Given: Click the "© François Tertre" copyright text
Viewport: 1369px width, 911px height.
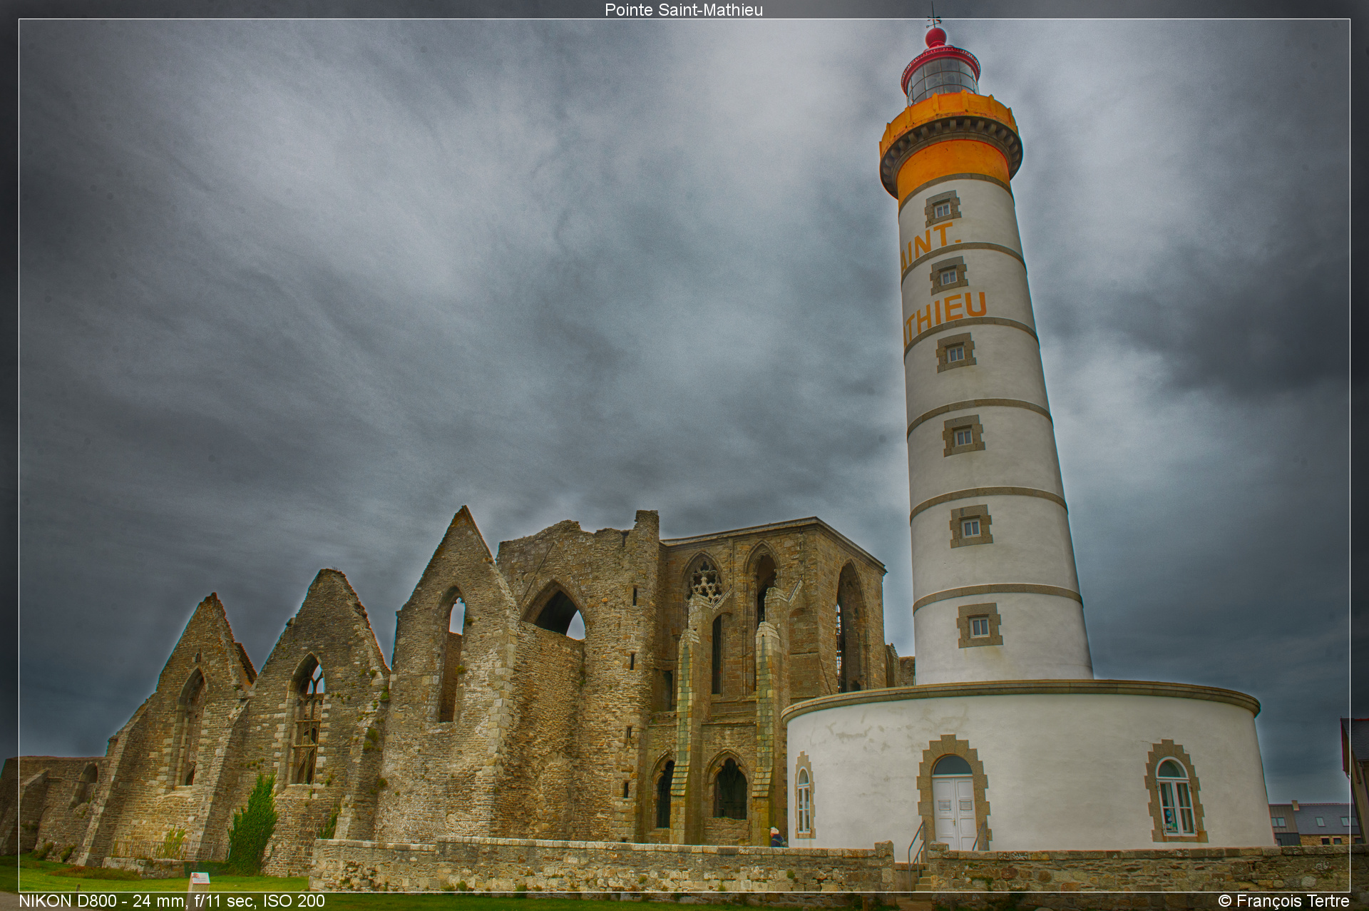Looking at the screenshot, I should pyautogui.click(x=1283, y=901).
